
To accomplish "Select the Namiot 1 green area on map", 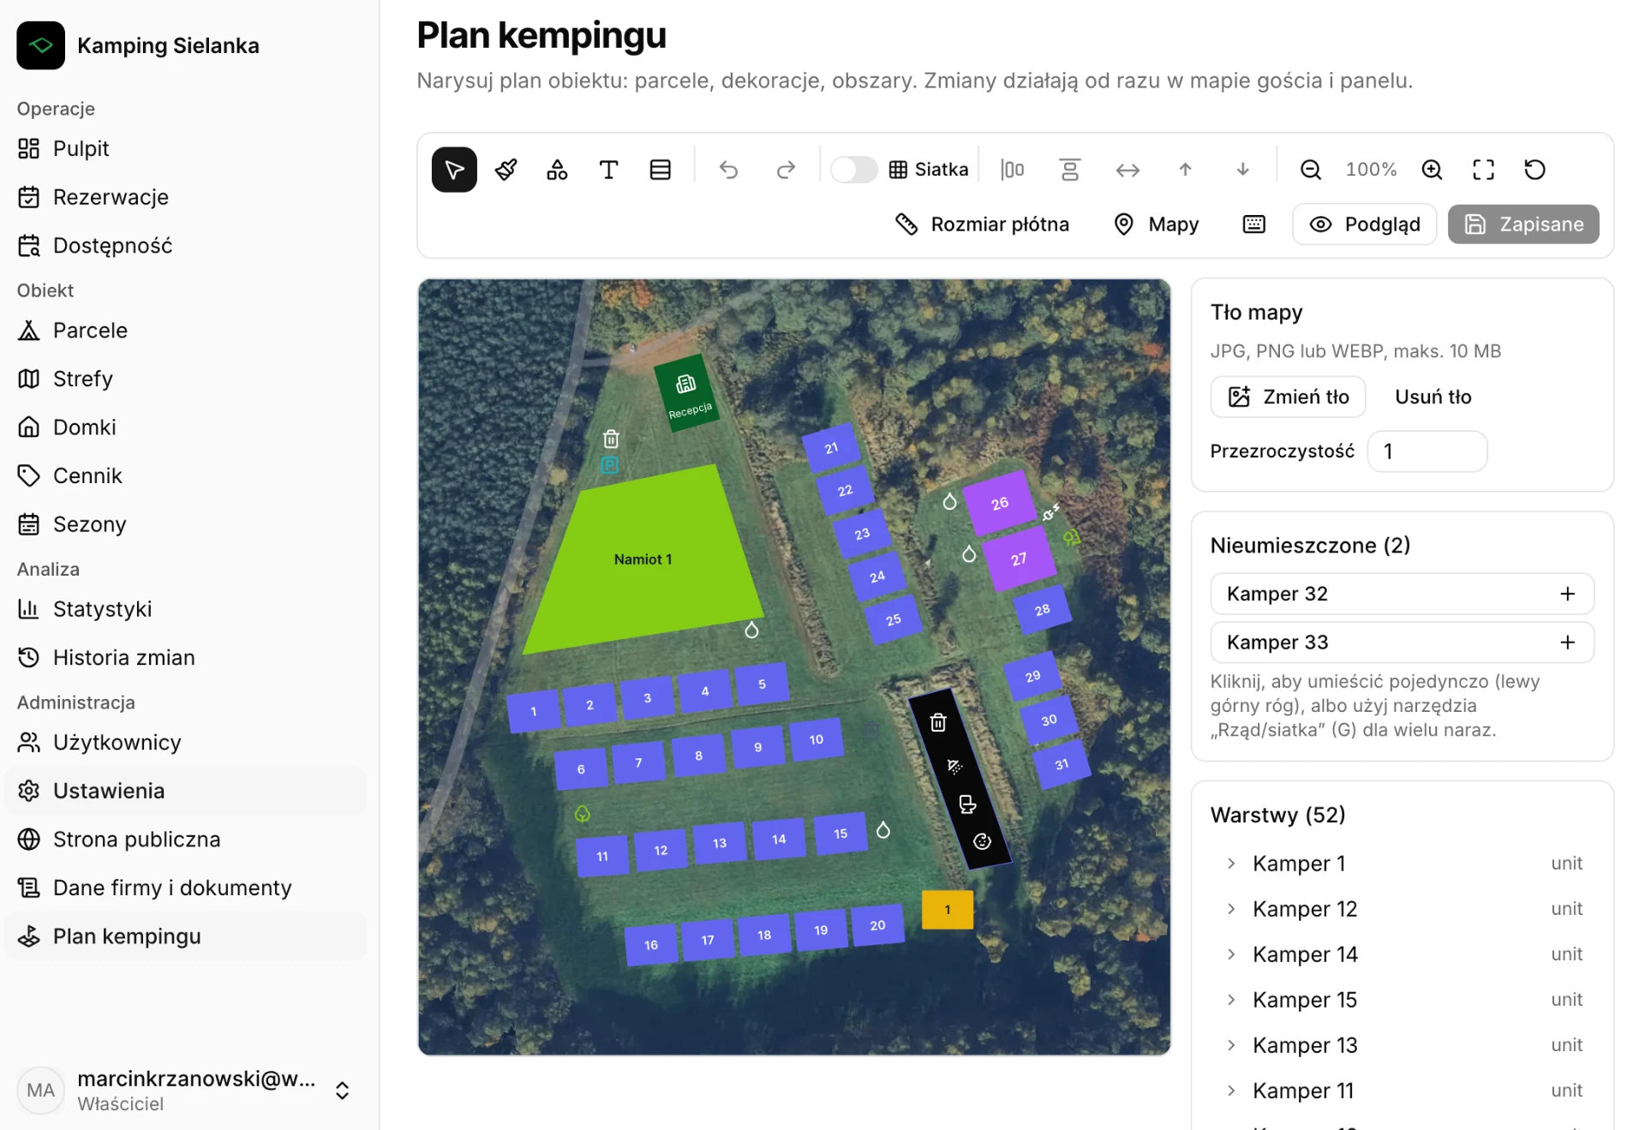I will click(644, 559).
